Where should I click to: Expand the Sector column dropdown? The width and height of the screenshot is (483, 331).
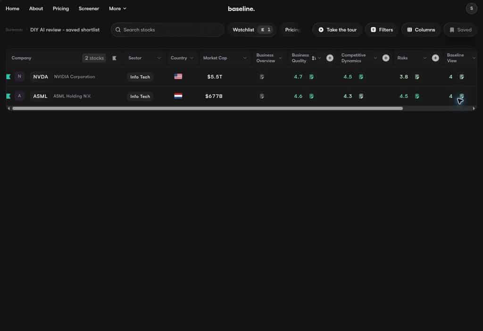coord(159,58)
